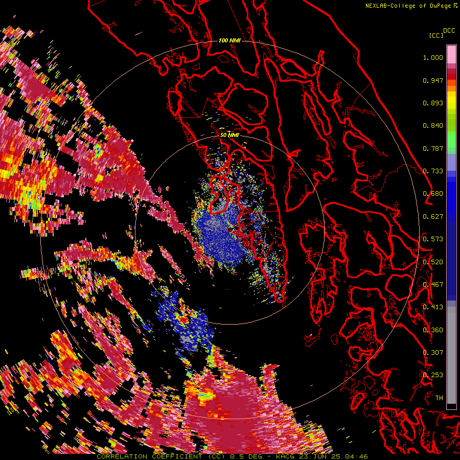Click the 100 NMI range ring label
Screen dimensions: 460x460
coord(229,40)
